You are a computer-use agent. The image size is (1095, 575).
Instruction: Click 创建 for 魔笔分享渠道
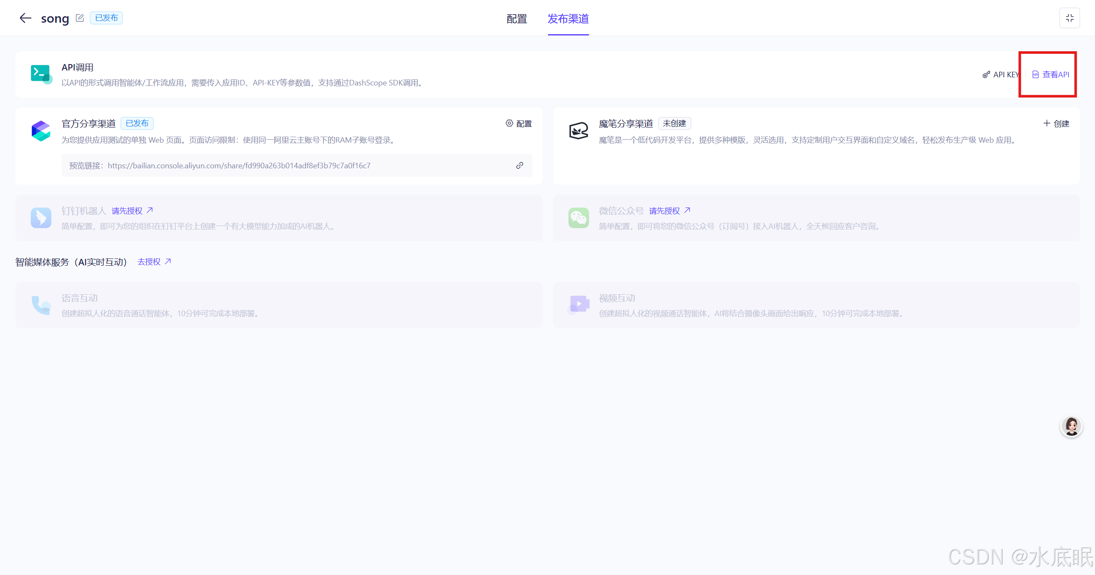coord(1056,124)
